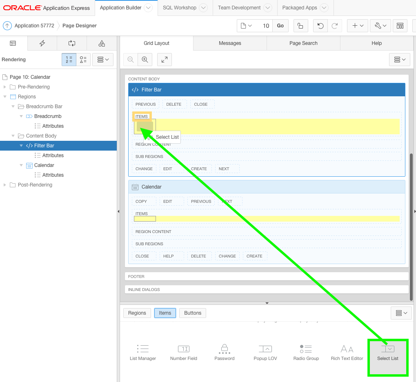Select Calendar region in the tree
The width and height of the screenshot is (416, 382).
pyautogui.click(x=44, y=165)
